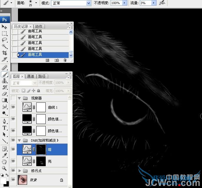Viewport: 202px width, 188px height.
Task: Switch to the 通道 tab
Action: pyautogui.click(x=31, y=76)
